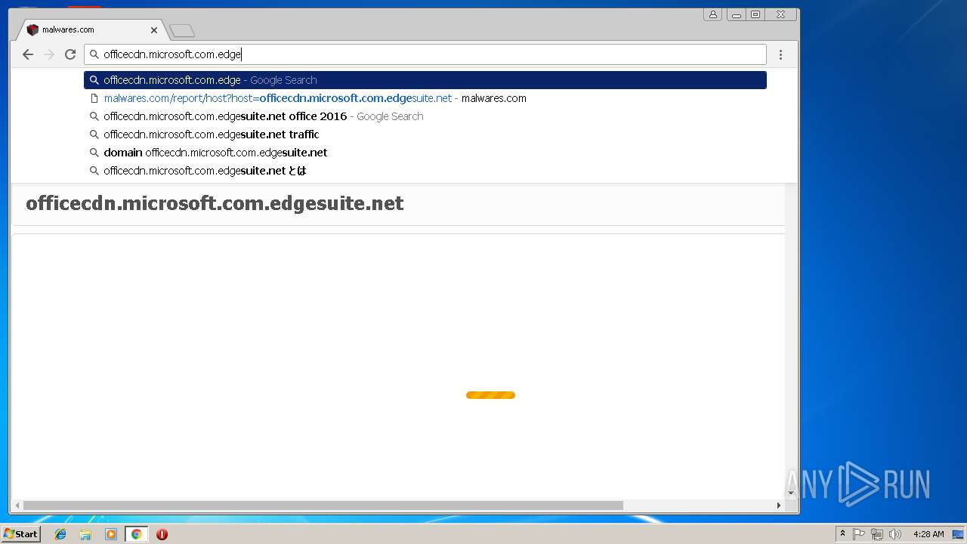
Task: Open the malwares.com report host suggestion
Action: [x=425, y=98]
